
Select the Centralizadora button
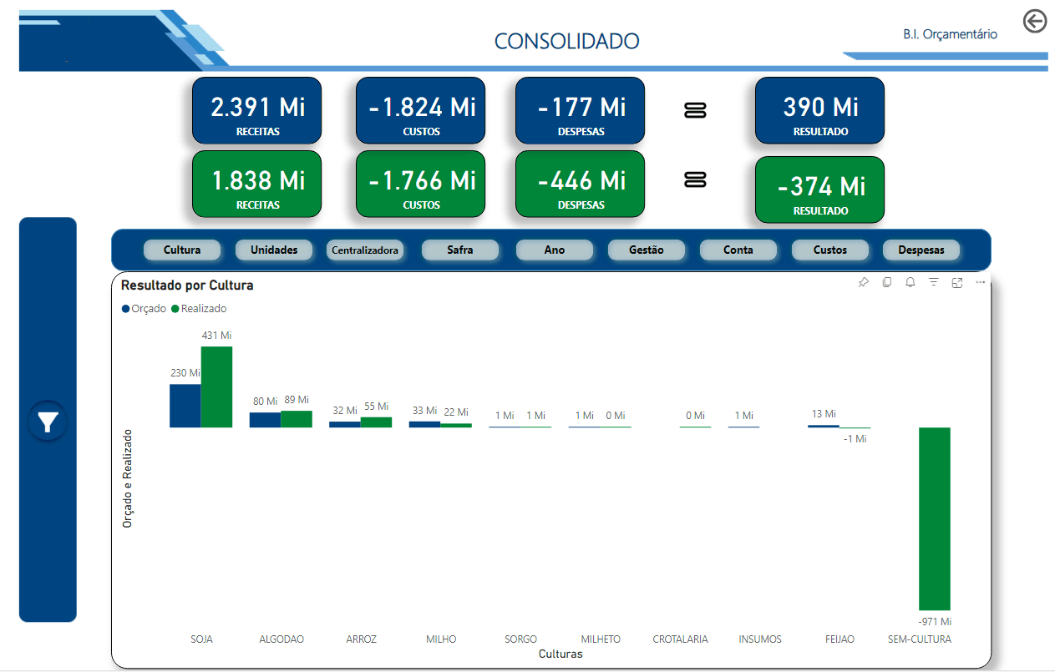(365, 250)
